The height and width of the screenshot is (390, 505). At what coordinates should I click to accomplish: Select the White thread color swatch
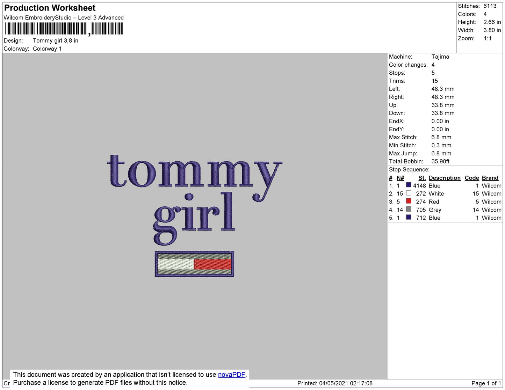(409, 193)
